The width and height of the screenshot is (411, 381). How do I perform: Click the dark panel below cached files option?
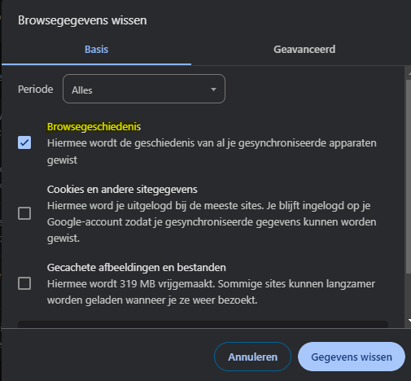coord(203,325)
